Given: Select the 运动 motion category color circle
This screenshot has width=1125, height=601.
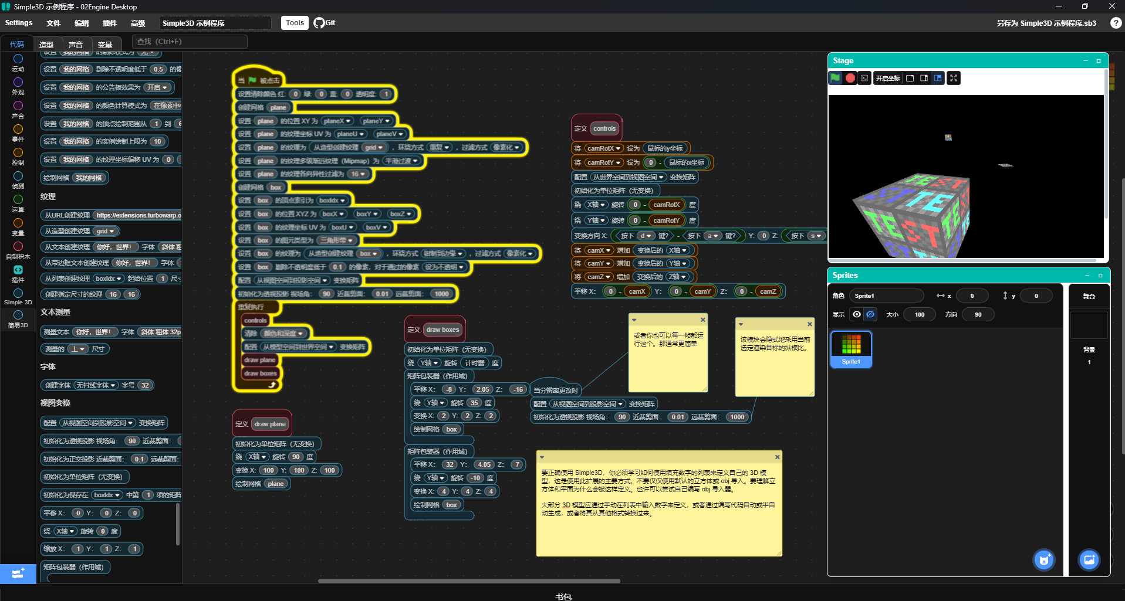Looking at the screenshot, I should pyautogui.click(x=18, y=59).
